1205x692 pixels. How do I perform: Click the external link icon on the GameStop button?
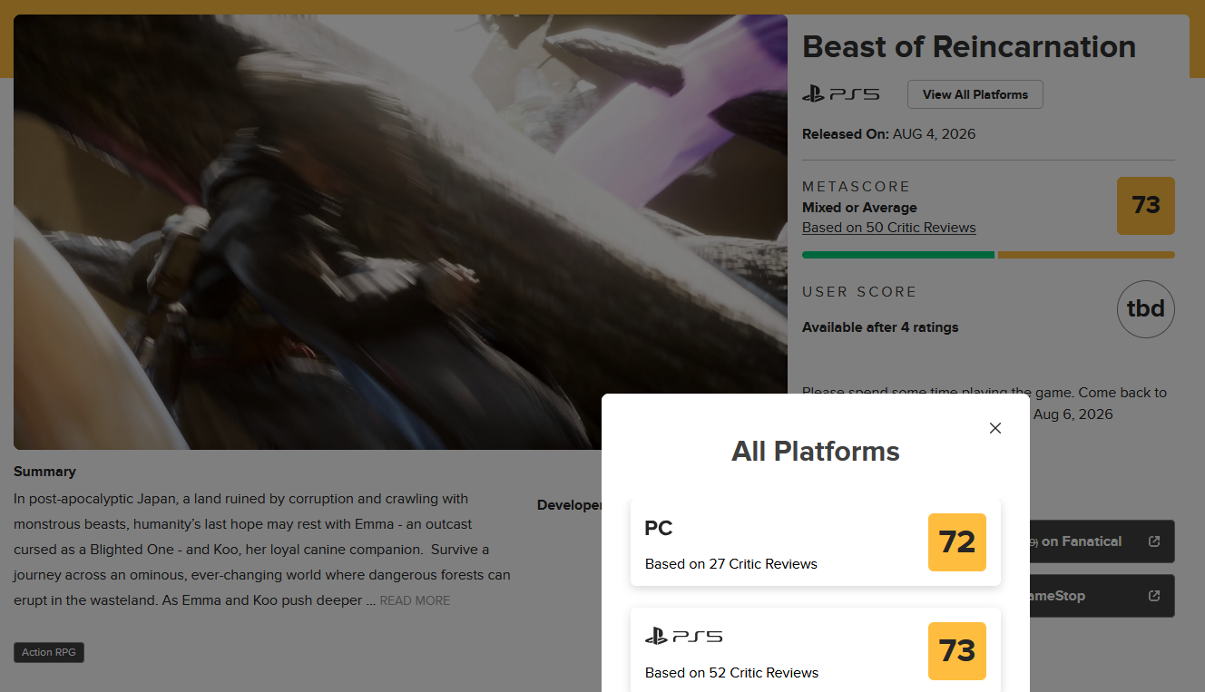coord(1154,596)
